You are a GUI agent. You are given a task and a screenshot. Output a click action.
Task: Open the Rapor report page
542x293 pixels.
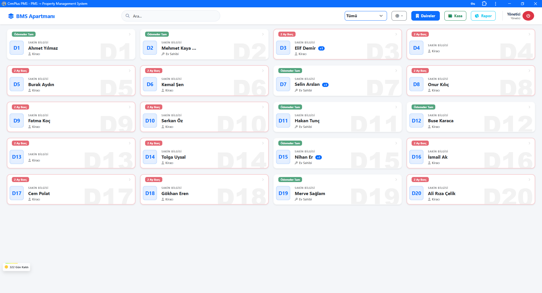click(483, 16)
